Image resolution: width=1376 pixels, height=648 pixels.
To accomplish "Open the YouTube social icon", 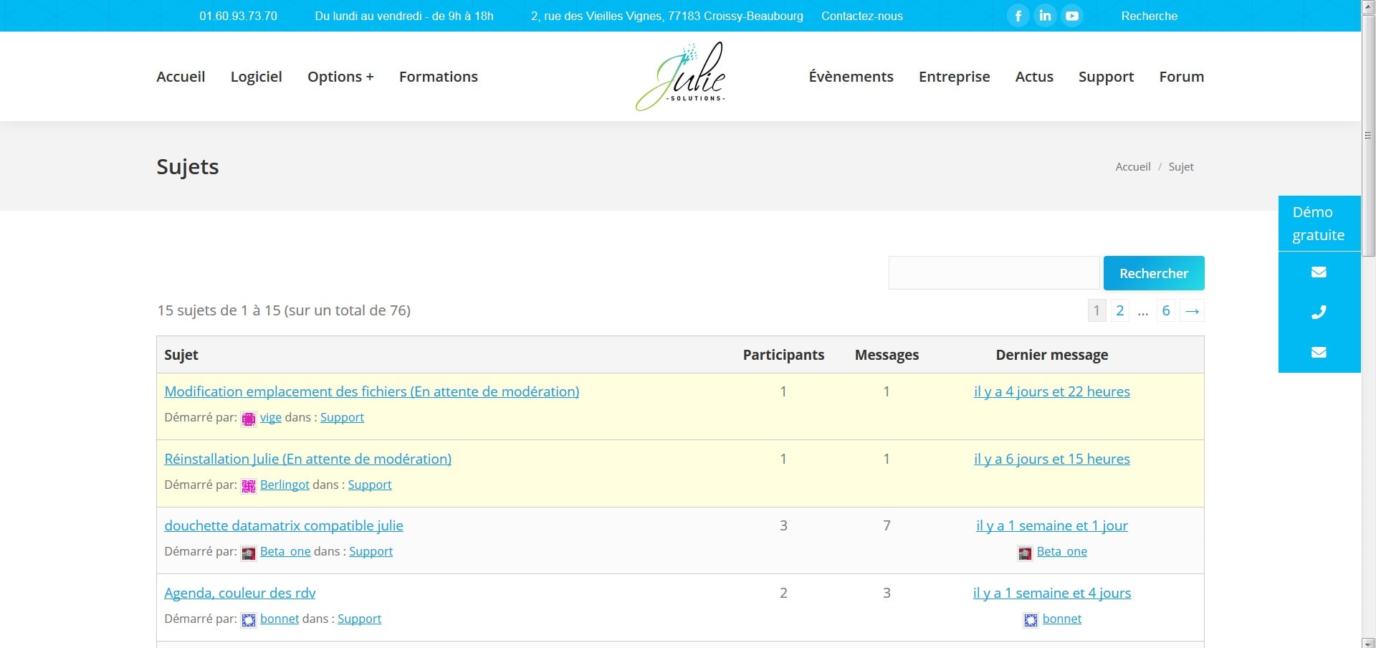I will point(1072,16).
